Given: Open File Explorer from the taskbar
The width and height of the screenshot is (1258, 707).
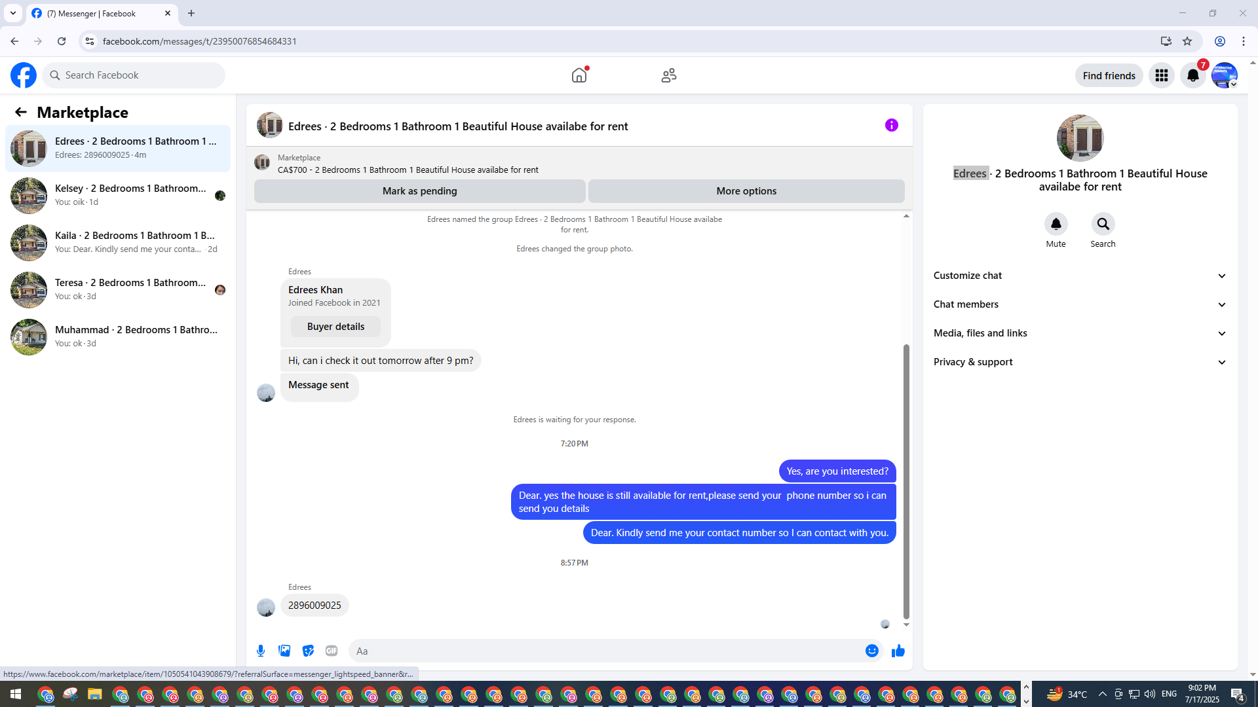Looking at the screenshot, I should click(95, 694).
